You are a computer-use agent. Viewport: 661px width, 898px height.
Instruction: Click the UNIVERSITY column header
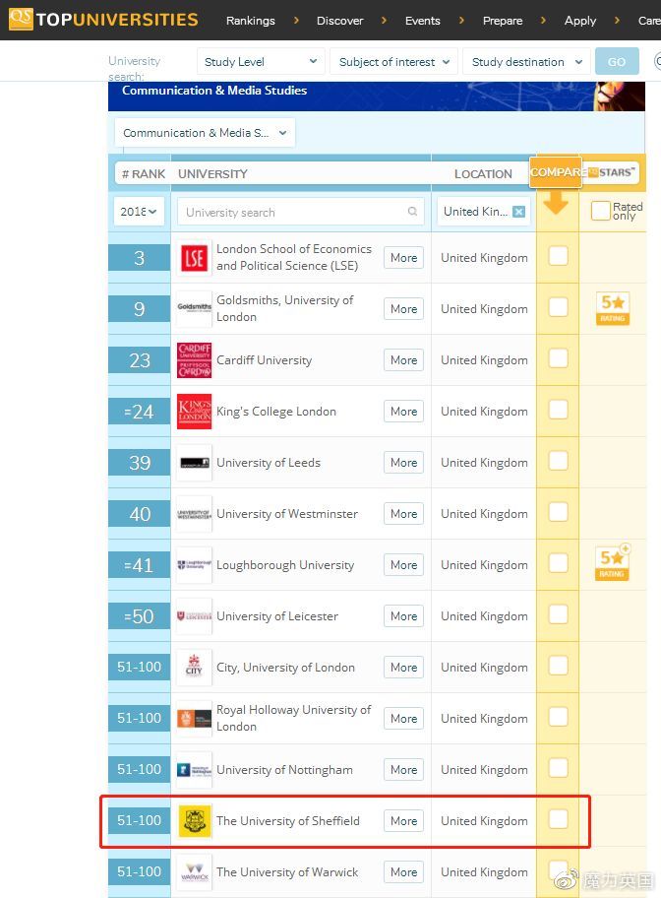pos(212,173)
